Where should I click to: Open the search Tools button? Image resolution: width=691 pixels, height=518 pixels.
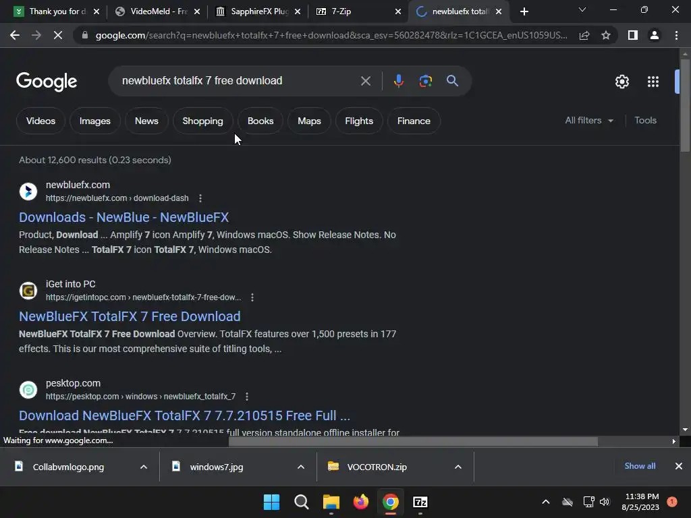(x=645, y=120)
